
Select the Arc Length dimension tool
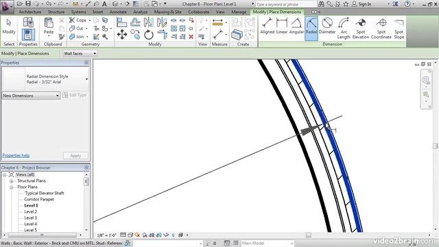click(x=344, y=28)
